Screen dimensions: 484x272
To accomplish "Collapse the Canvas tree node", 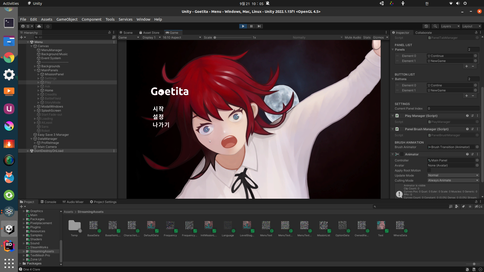I will 32,46.
